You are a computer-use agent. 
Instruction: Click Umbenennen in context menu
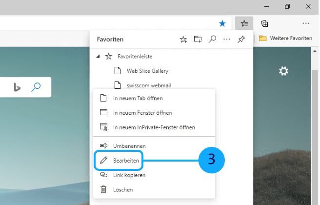(x=129, y=145)
